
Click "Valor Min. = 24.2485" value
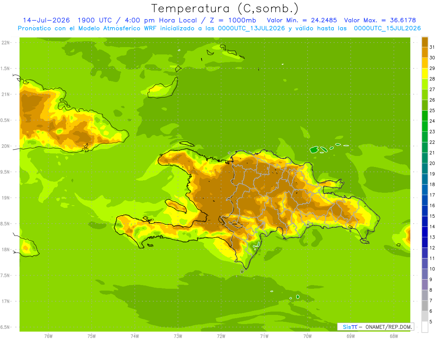302,20
